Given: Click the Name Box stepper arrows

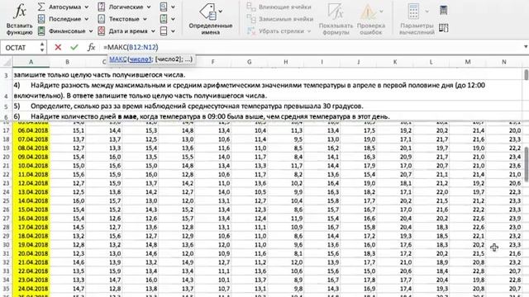Looking at the screenshot, I should (42, 47).
